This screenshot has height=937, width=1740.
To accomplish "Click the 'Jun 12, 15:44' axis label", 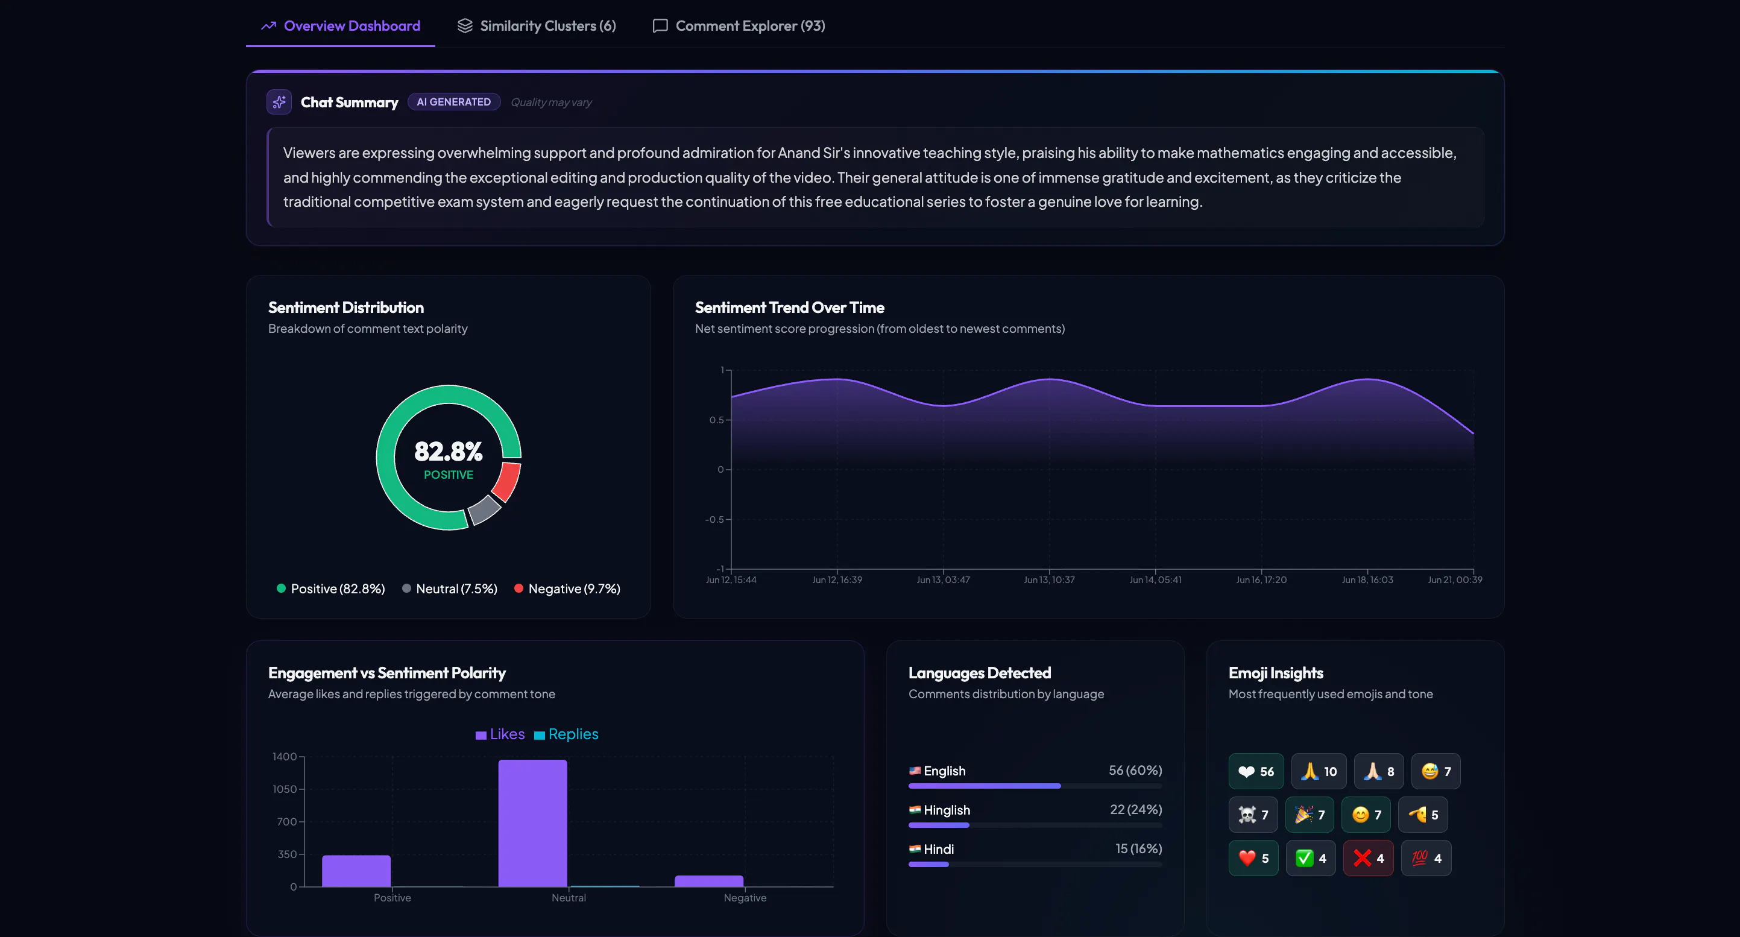I will 731,580.
